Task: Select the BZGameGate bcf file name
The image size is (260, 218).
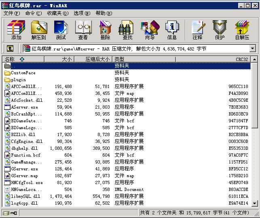Action: pos(26,121)
